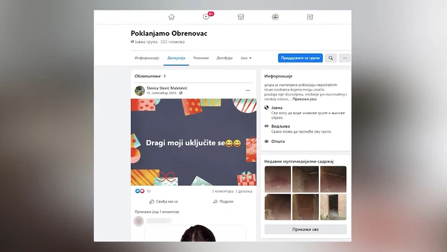Open the Догађаји tab

(225, 58)
